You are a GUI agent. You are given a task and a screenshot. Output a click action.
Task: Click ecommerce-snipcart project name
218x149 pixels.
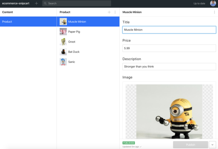(x=16, y=3)
